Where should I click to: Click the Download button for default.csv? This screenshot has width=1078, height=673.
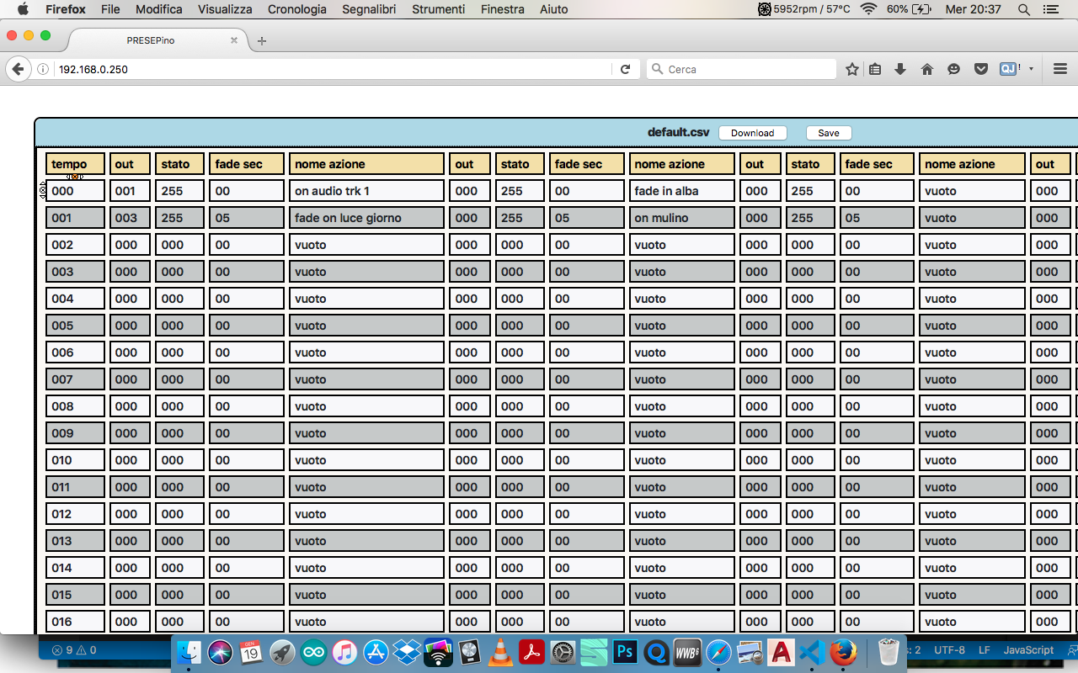tap(752, 132)
